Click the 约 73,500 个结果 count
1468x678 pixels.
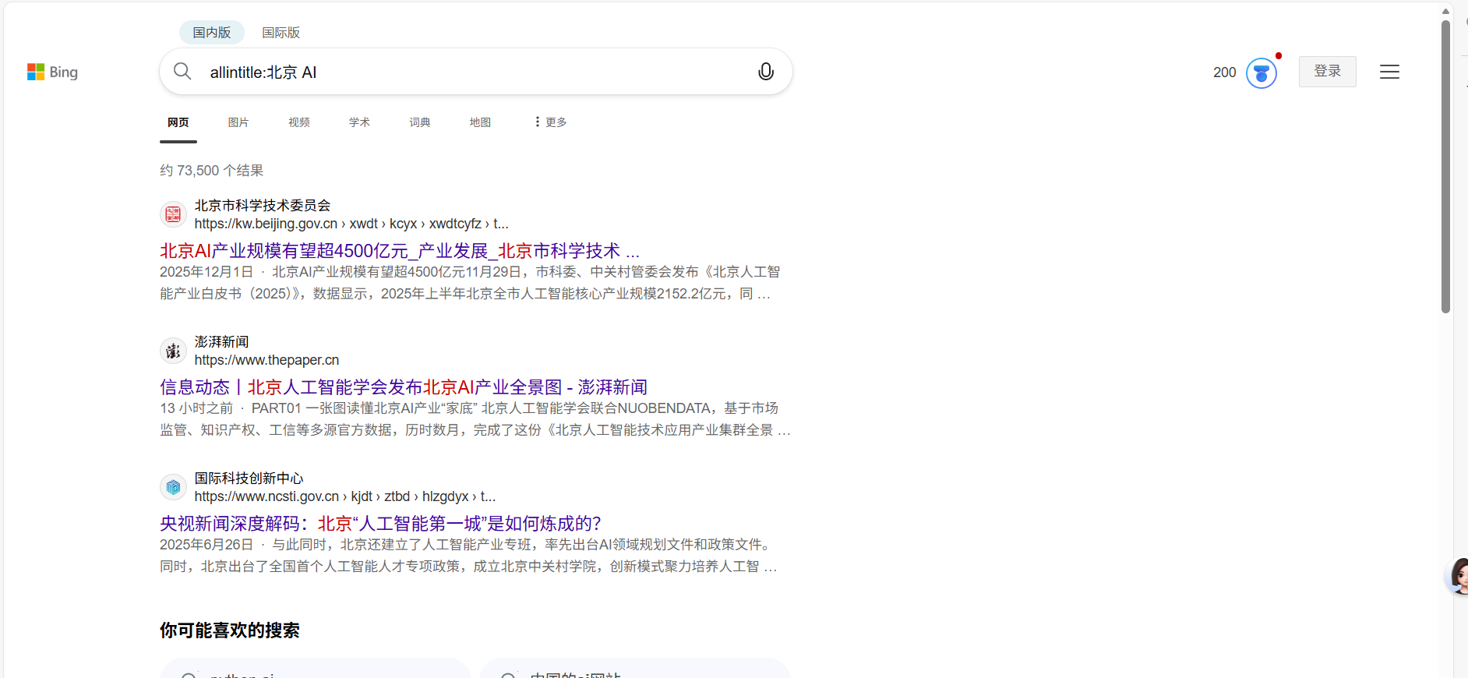click(212, 171)
